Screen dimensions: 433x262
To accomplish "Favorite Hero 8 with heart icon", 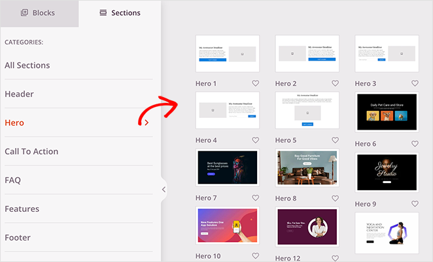I will pyautogui.click(x=335, y=198).
